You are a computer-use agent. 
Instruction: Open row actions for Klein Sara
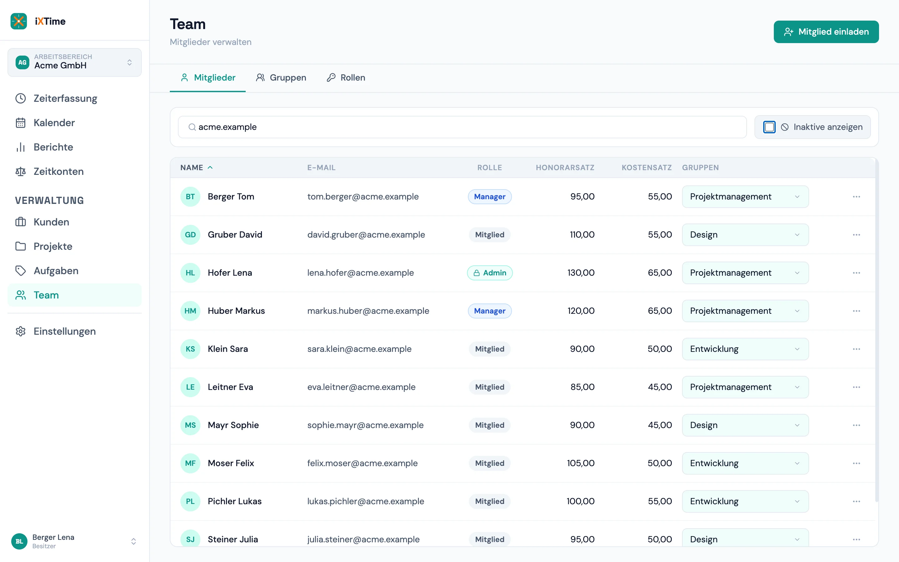tap(856, 349)
